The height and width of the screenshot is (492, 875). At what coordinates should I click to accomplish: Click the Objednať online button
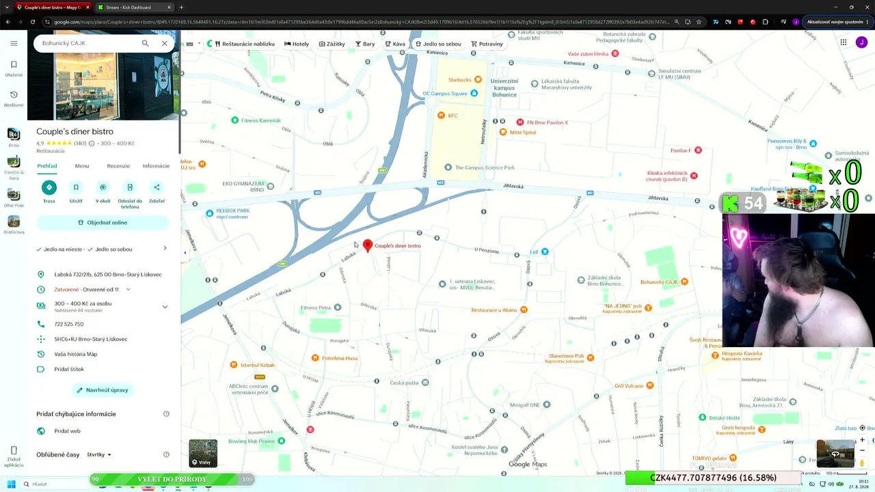[103, 223]
